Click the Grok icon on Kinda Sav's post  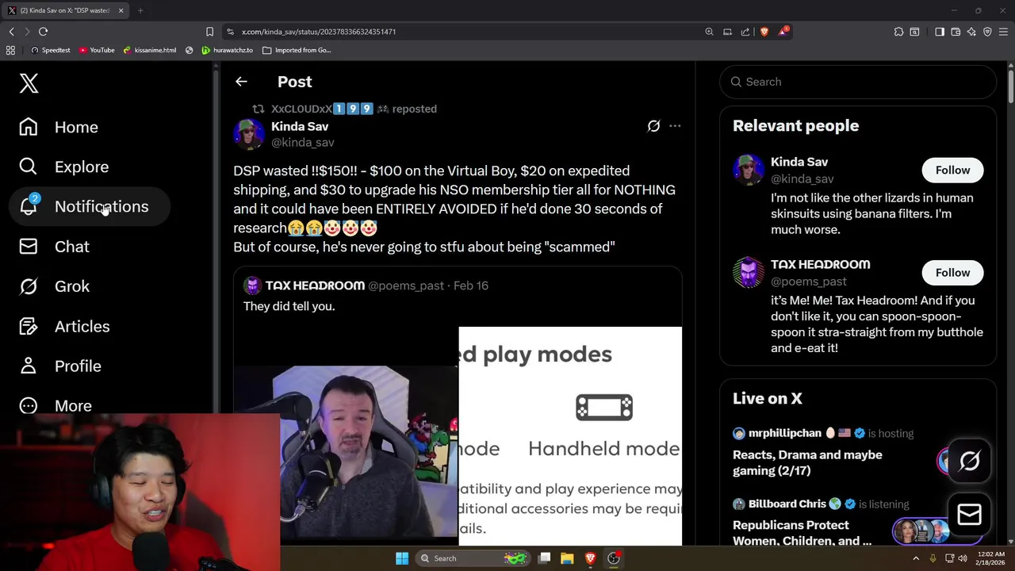pyautogui.click(x=653, y=126)
